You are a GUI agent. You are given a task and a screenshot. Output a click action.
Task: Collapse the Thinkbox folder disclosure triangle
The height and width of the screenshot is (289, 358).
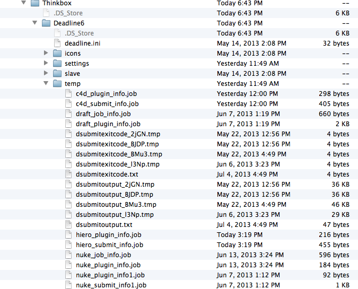coord(23,3)
